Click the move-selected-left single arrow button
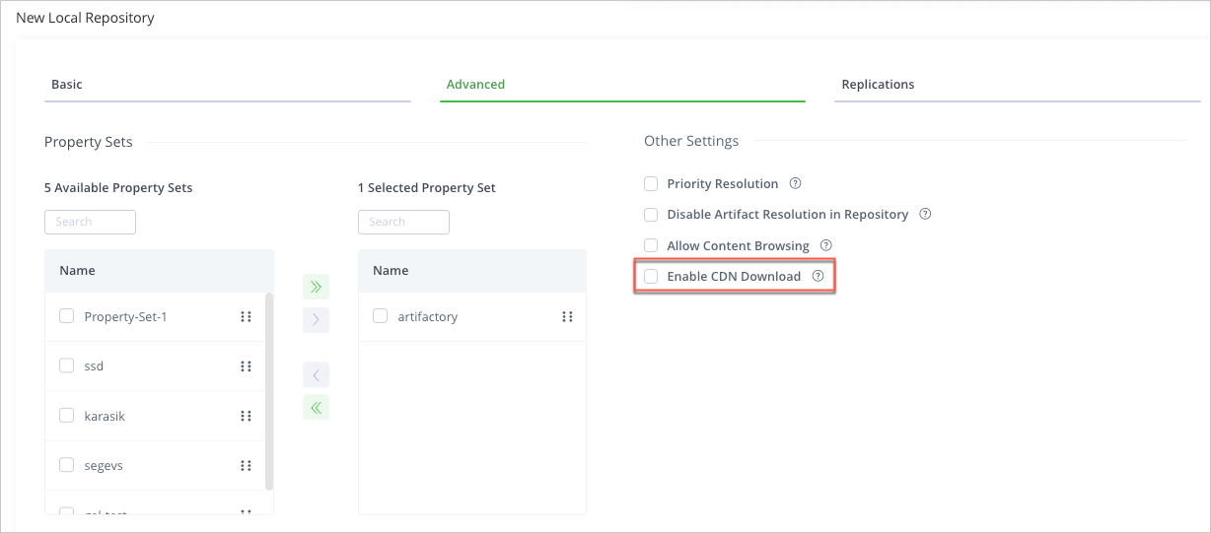Screen dimensions: 1211x533 tap(316, 375)
